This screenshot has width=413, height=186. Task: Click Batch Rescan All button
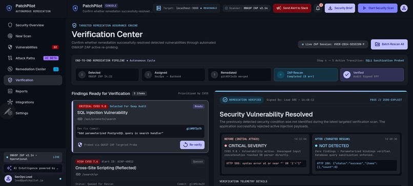tap(389, 44)
